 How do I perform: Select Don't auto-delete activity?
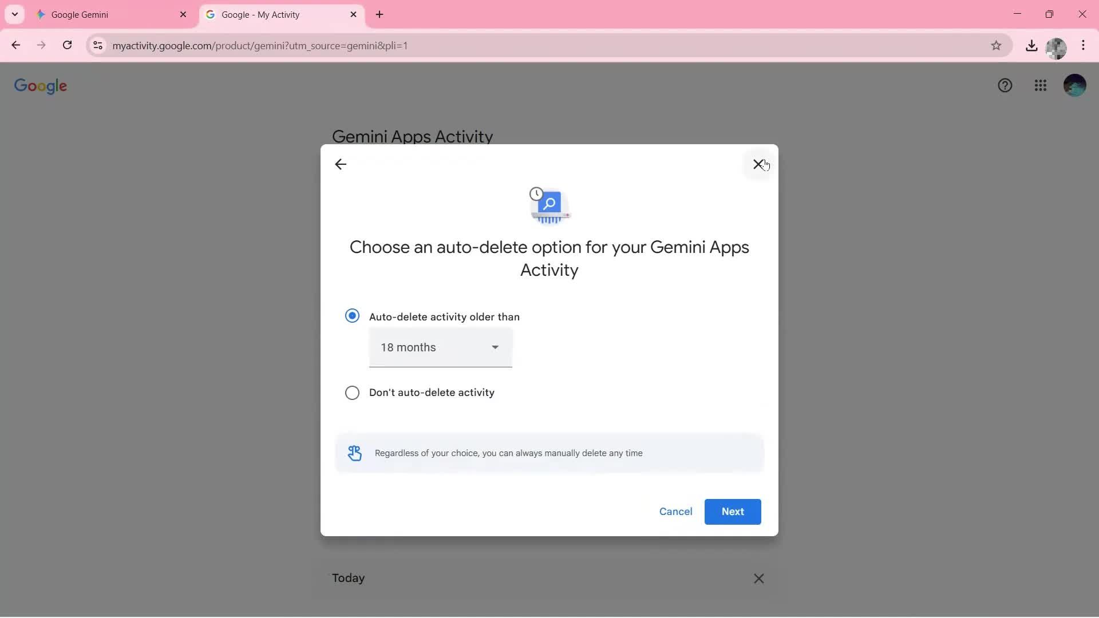(x=353, y=393)
